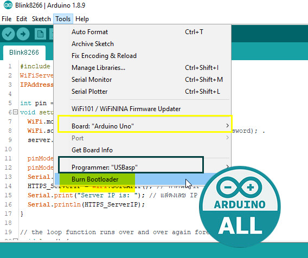Click line number 18 in gutter

[x=8, y=223]
